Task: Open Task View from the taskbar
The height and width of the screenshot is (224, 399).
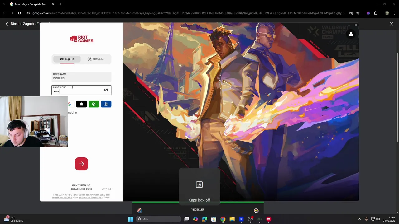Action: (186, 219)
